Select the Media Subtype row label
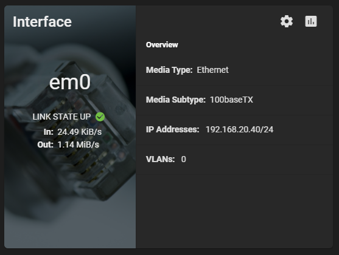 click(176, 100)
